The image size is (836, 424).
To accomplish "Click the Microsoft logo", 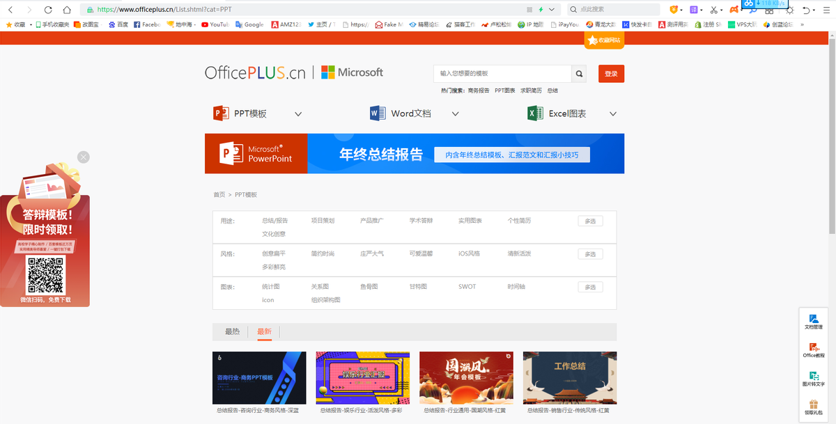I will click(352, 72).
